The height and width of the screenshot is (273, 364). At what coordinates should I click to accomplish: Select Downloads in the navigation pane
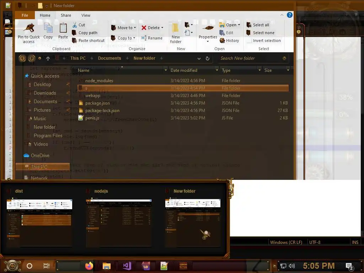(x=45, y=93)
